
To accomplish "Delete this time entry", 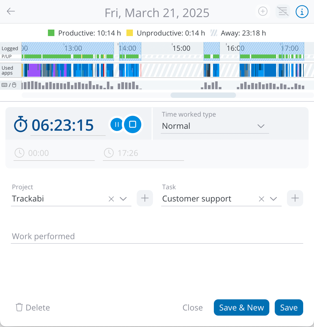I will point(32,307).
